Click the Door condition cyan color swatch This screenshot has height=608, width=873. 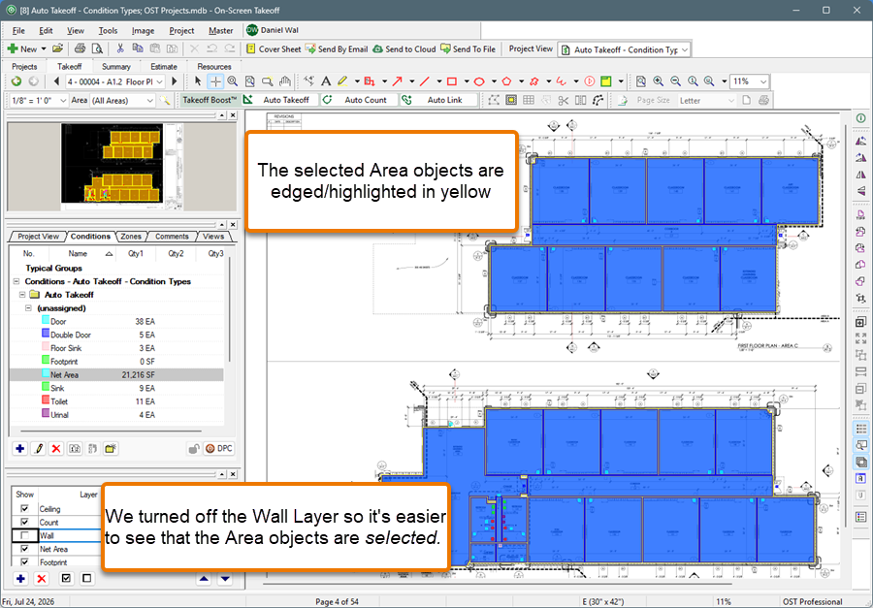(46, 321)
